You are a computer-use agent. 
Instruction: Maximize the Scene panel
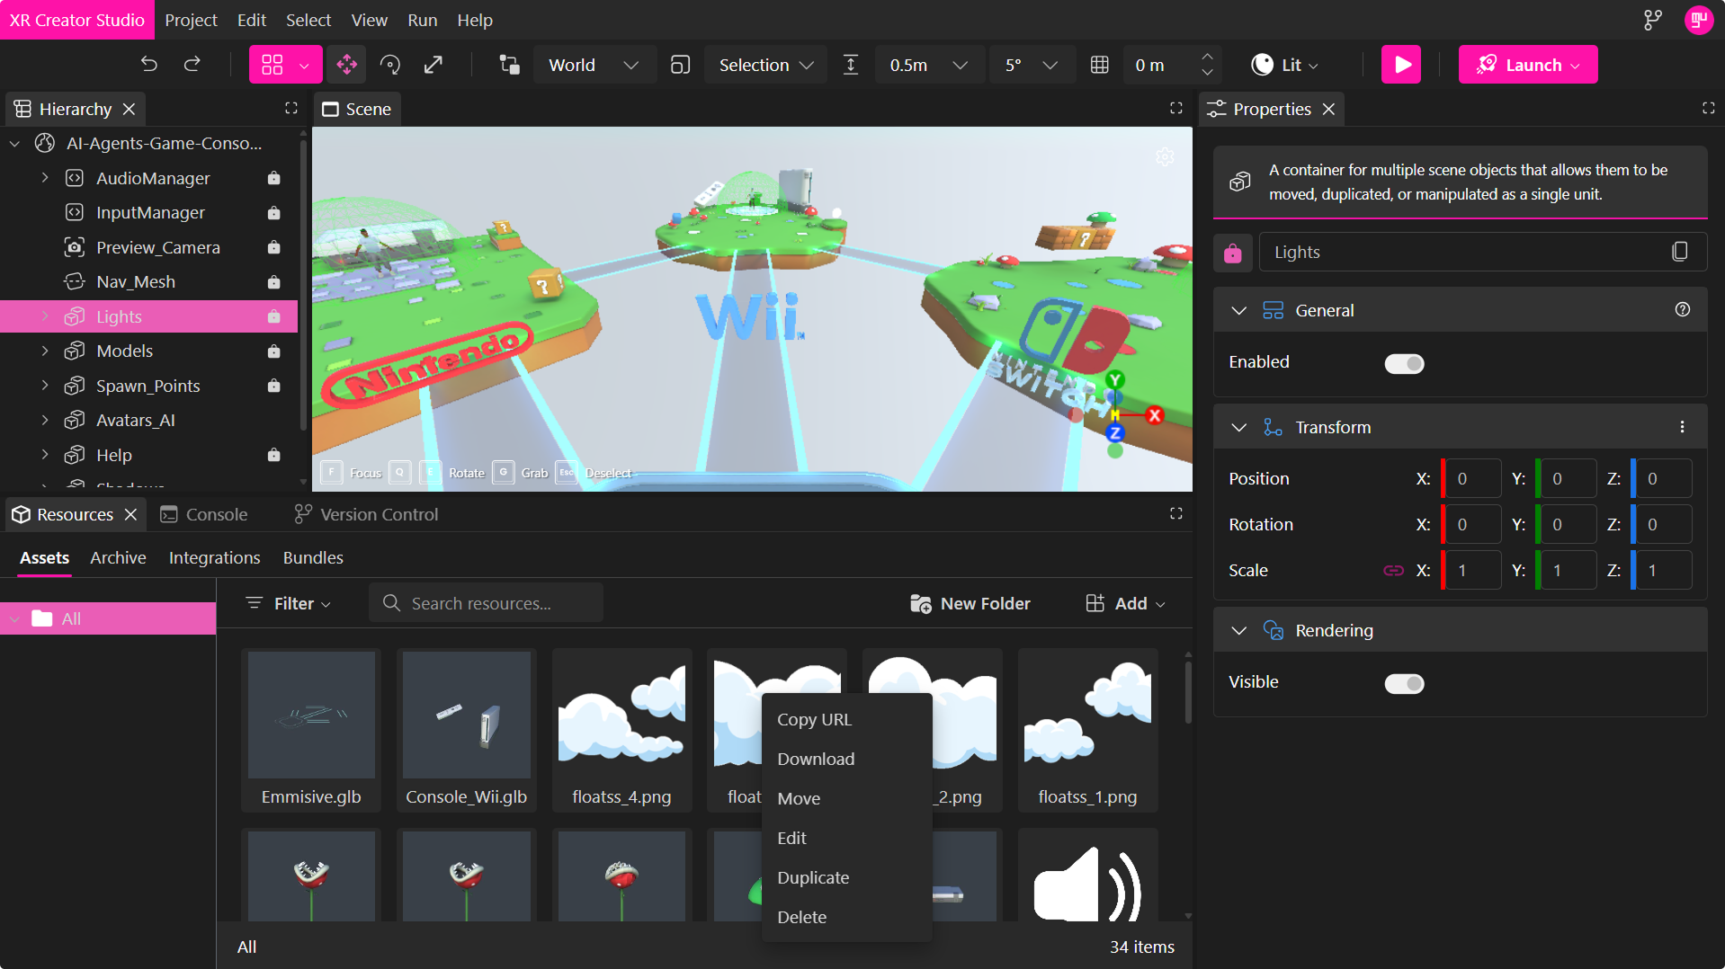1175,108
